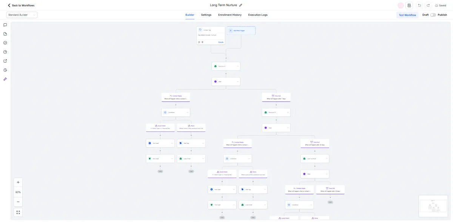Open the Execution Logs tab
Screen dimensions: 453x222
point(258,15)
